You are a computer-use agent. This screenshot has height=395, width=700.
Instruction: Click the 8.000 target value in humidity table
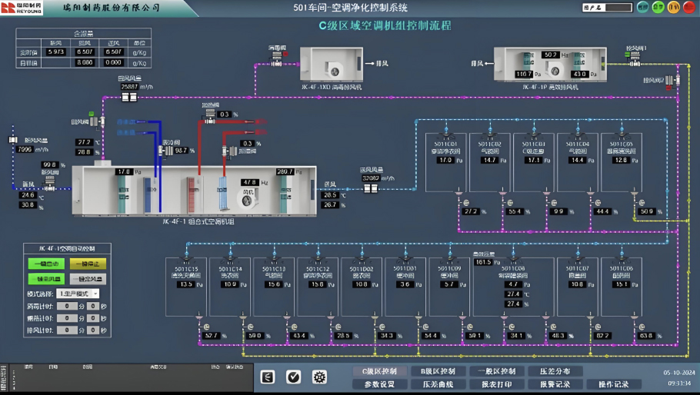click(x=85, y=63)
